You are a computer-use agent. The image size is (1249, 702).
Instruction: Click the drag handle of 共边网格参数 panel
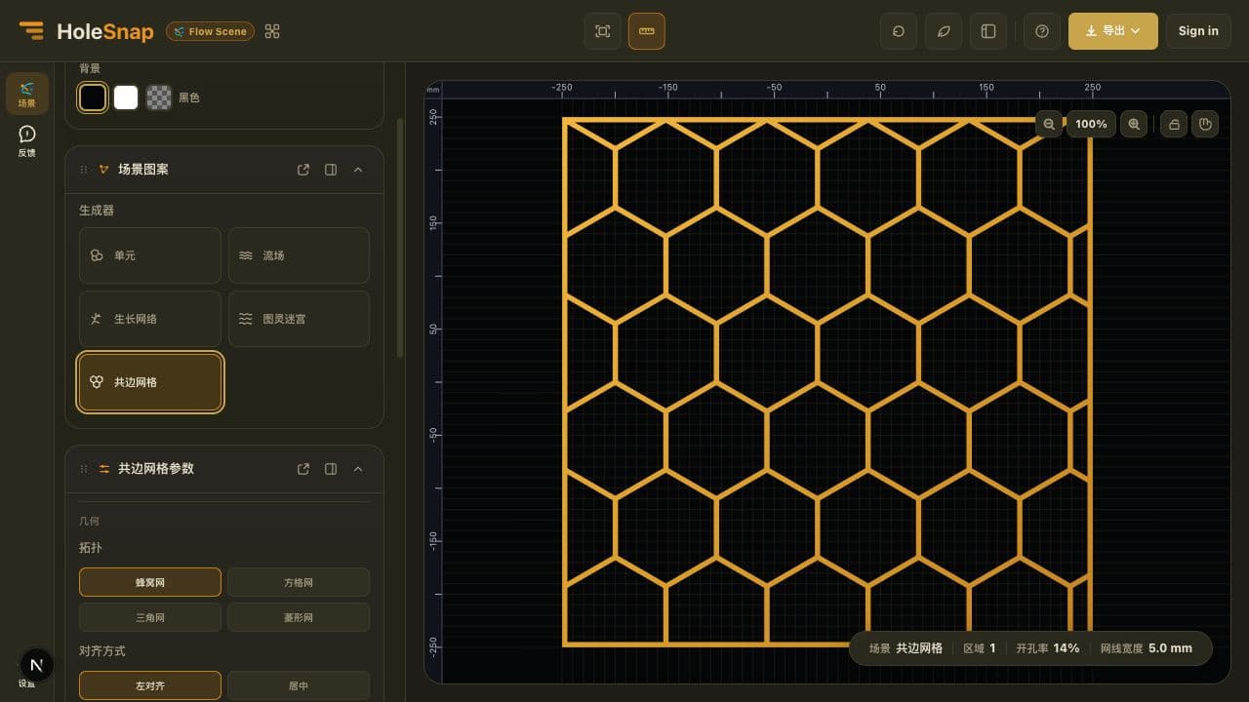[84, 469]
